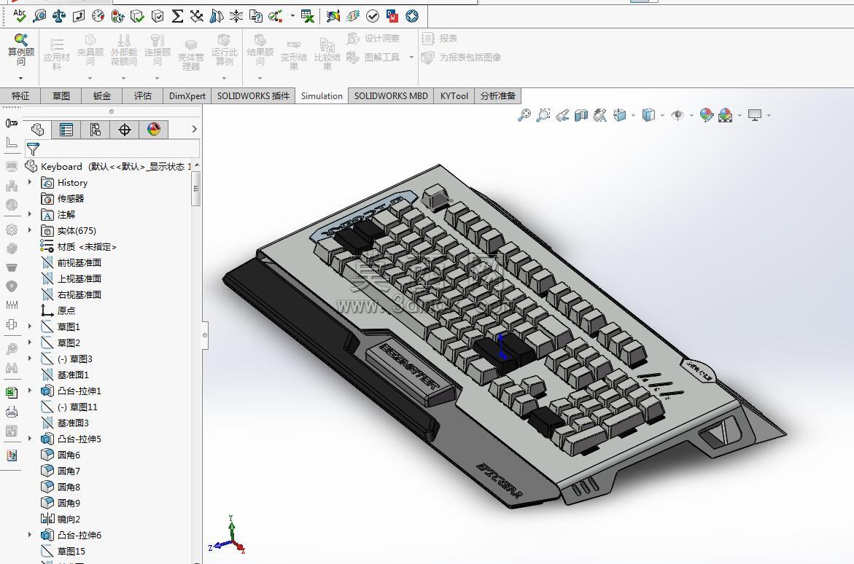Switch to the 钣金 tab
This screenshot has height=564, width=854.
click(102, 95)
